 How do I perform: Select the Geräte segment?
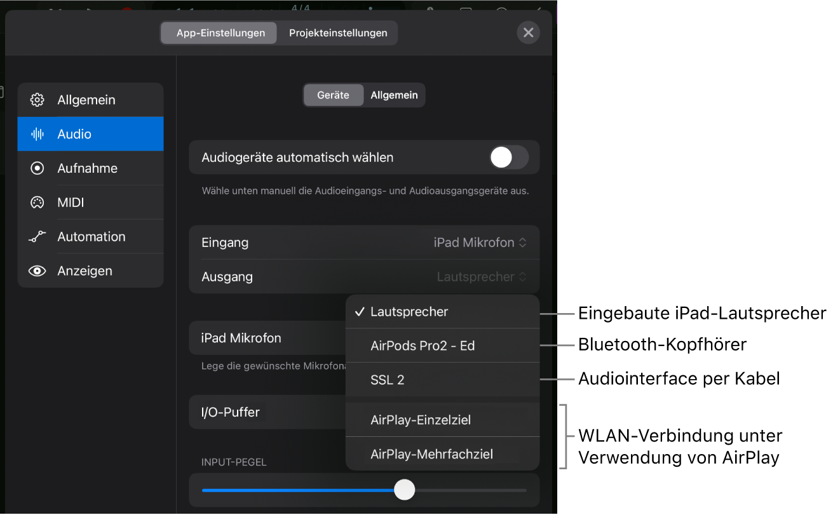(334, 95)
